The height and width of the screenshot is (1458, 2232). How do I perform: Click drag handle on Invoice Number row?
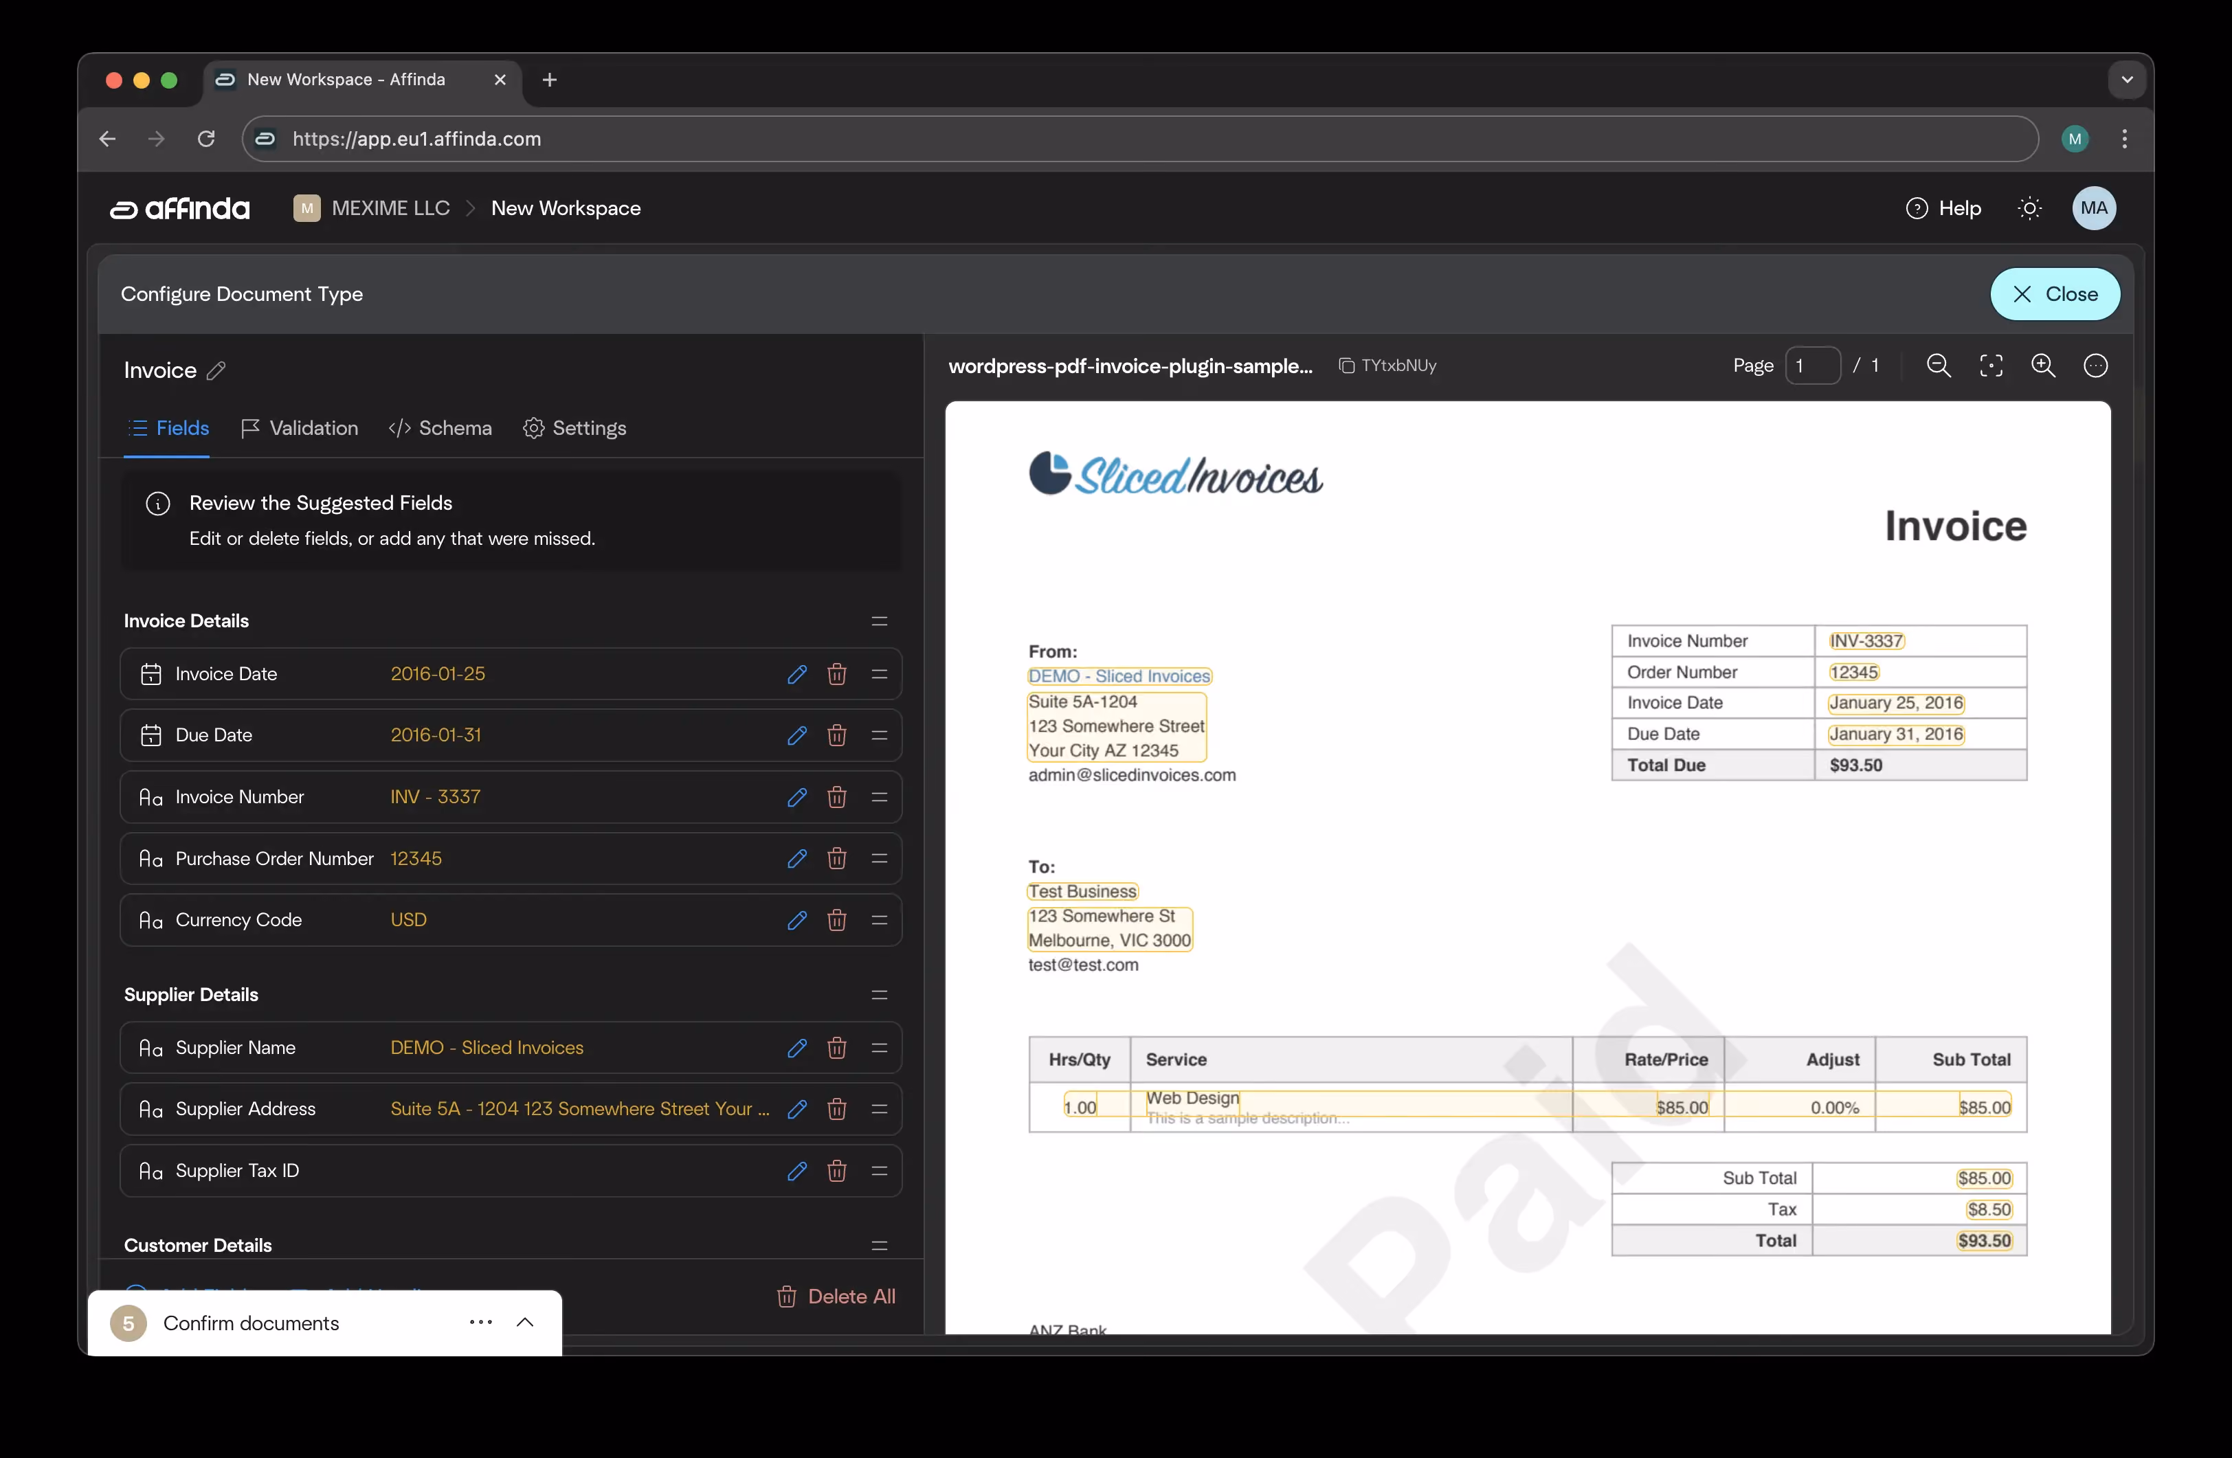pos(879,797)
